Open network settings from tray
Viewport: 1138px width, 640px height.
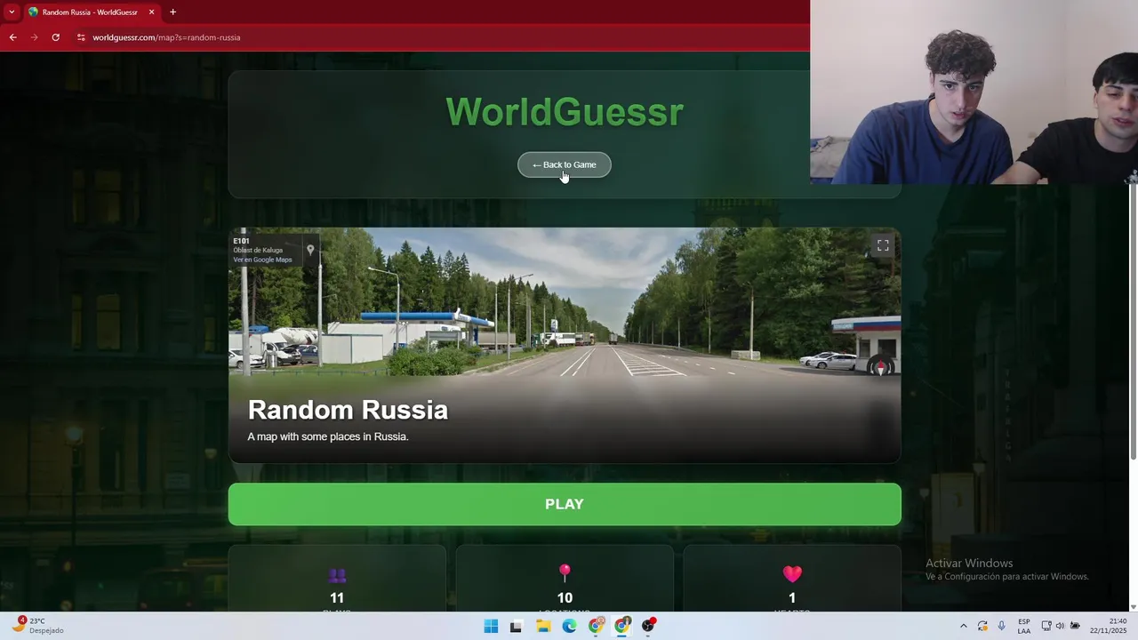click(x=1046, y=626)
